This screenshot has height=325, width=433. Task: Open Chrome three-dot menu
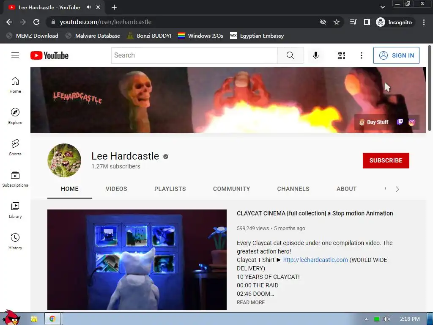[x=424, y=22]
